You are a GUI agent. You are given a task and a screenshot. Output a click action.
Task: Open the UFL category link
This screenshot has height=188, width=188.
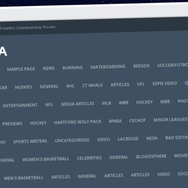point(141,84)
